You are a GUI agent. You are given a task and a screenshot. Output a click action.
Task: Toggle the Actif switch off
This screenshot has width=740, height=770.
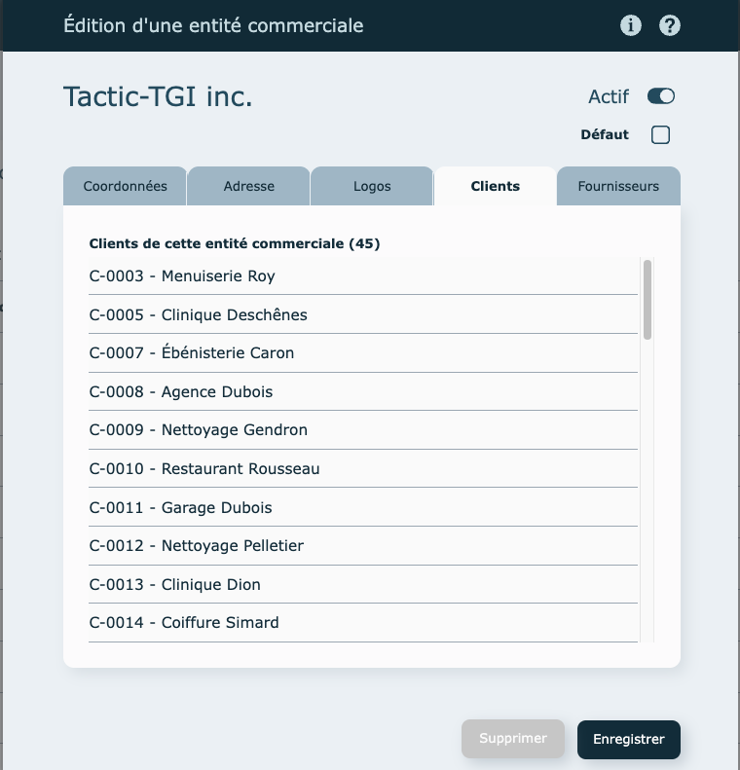click(x=660, y=96)
